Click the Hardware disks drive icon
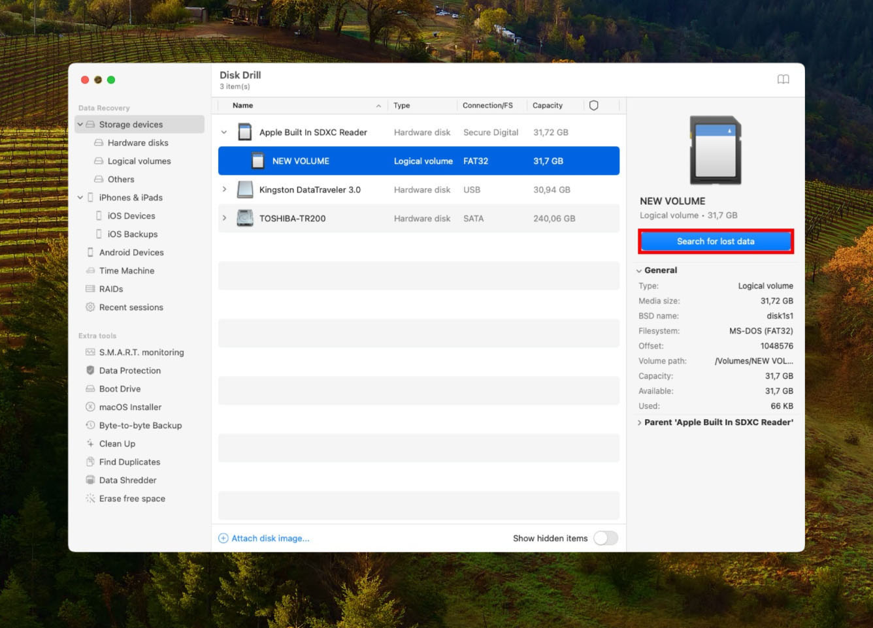 pyautogui.click(x=99, y=143)
